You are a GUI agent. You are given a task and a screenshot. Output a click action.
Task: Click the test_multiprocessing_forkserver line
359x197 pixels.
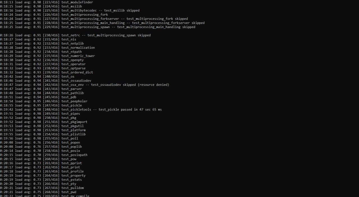pyautogui.click(x=94, y=19)
